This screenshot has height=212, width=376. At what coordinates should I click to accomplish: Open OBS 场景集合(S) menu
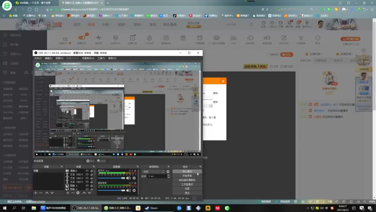tap(88, 58)
